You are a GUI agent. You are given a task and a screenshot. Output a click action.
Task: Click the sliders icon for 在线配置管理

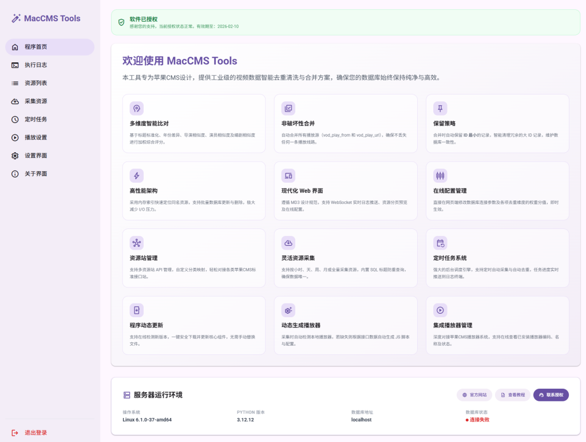pos(440,176)
